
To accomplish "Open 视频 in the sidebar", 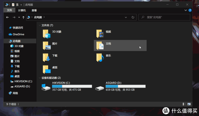I will (15, 51).
